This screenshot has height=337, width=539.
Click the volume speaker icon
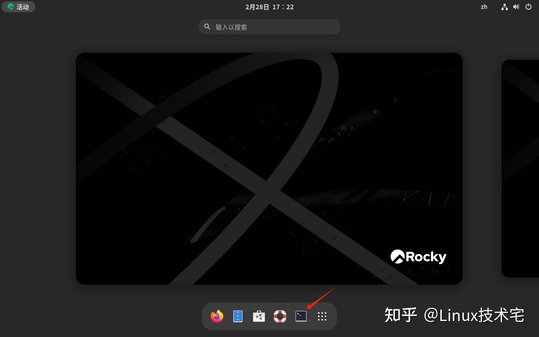[x=516, y=7]
